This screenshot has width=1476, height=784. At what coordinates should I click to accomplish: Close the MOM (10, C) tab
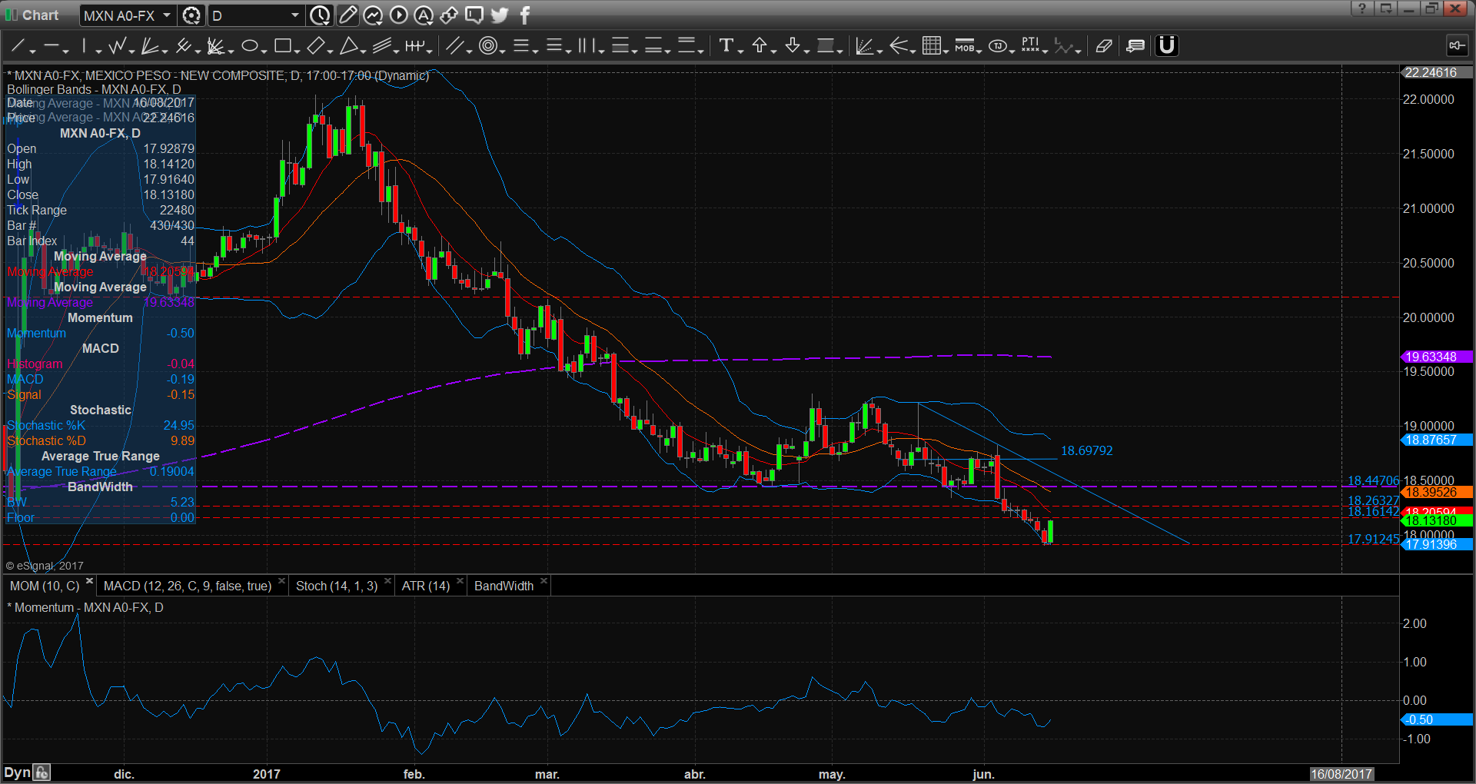tap(89, 581)
